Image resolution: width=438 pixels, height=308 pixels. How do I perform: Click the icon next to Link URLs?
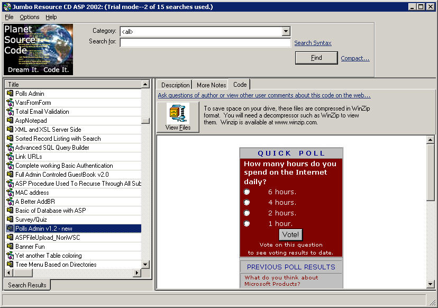click(x=10, y=157)
